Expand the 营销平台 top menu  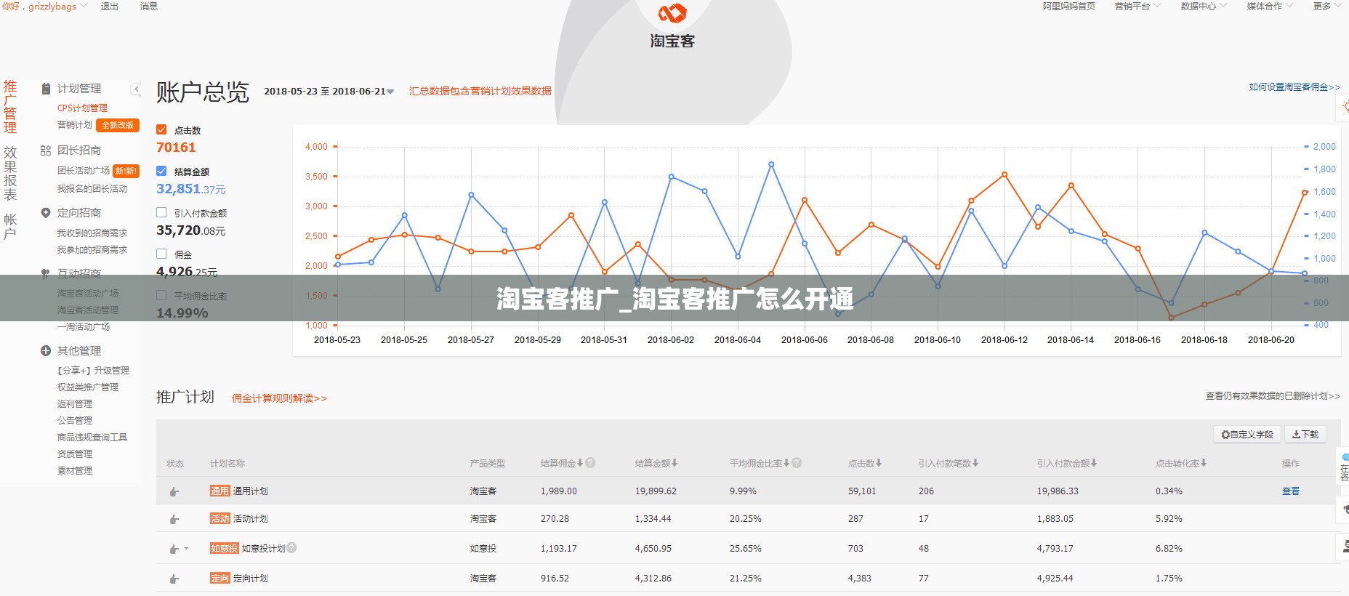1137,7
